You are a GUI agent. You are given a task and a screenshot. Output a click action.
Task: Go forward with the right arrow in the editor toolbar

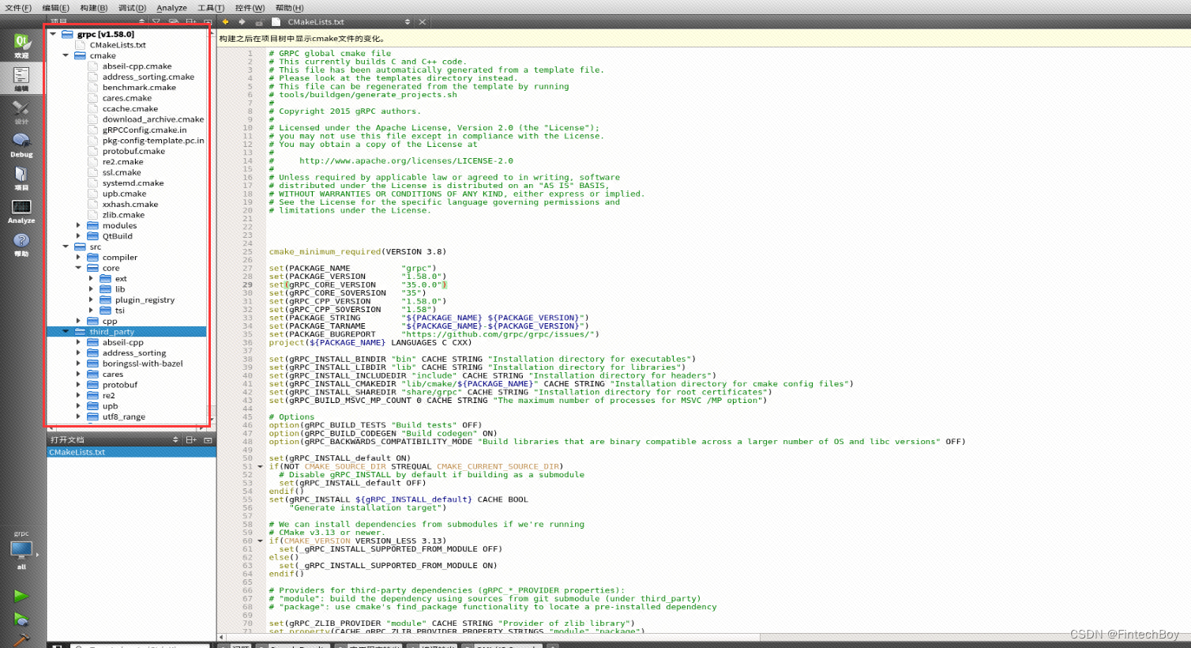tap(242, 22)
